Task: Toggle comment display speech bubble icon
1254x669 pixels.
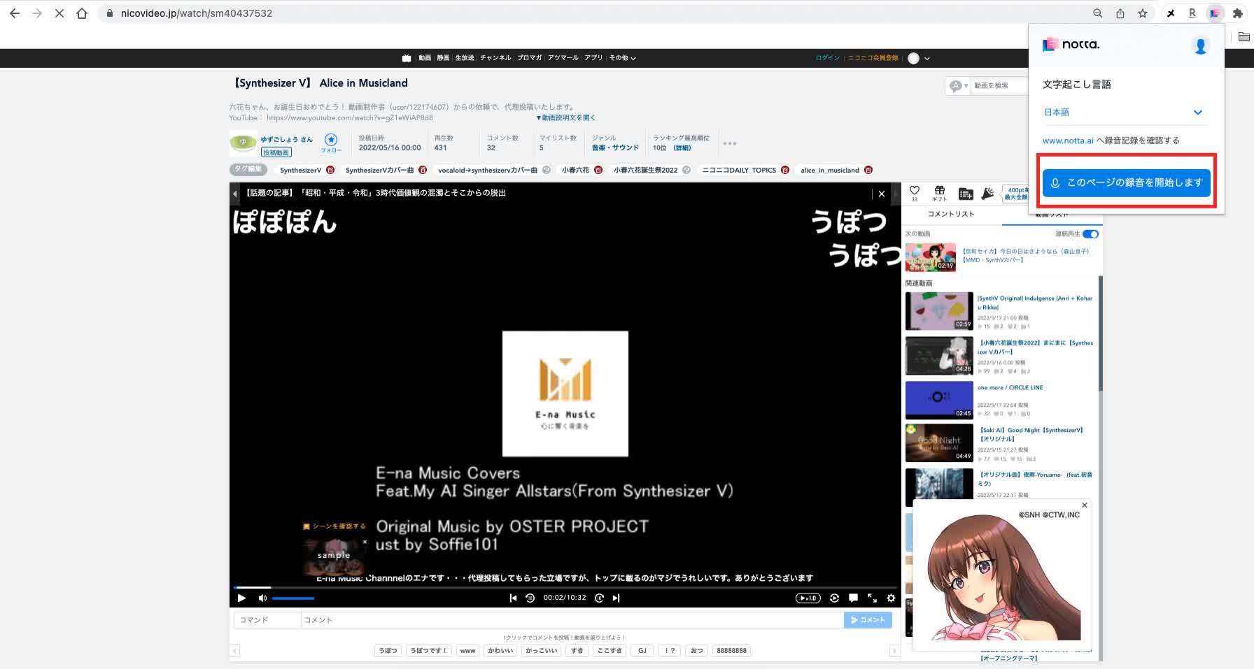Action: (x=853, y=598)
